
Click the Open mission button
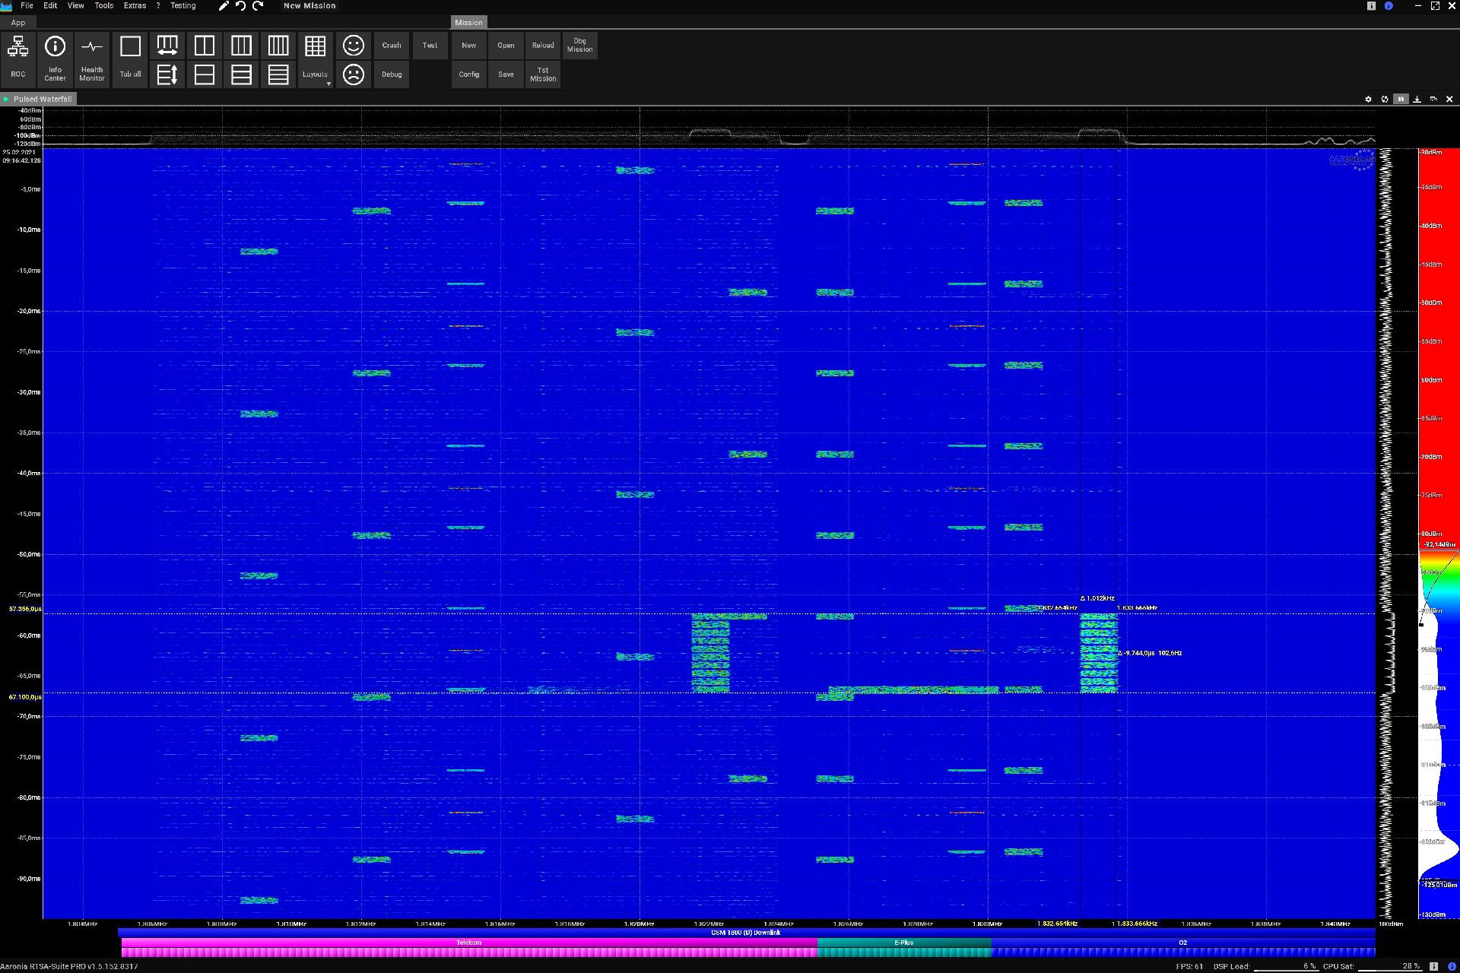coord(506,46)
